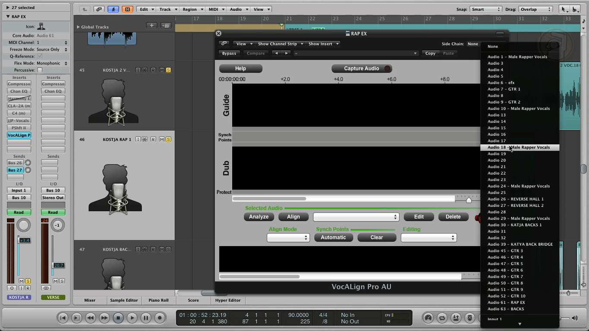Viewport: 589px width, 331px height.
Task: Click the Stop button in transport
Action: pos(118,318)
